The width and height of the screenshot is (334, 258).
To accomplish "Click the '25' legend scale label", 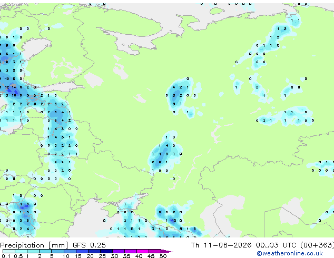I will pos(102,256).
